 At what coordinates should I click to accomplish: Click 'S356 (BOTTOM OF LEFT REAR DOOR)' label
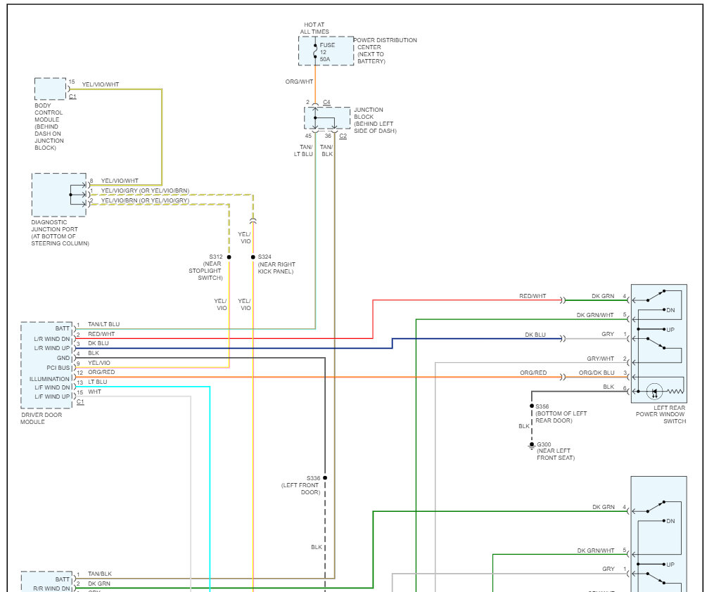[x=561, y=413]
